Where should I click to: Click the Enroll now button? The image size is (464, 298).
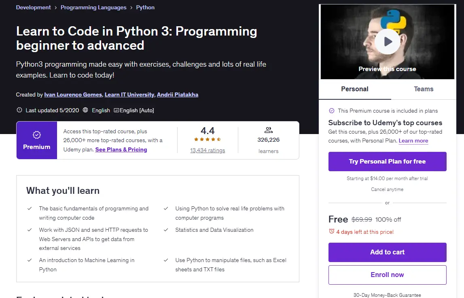coord(388,275)
